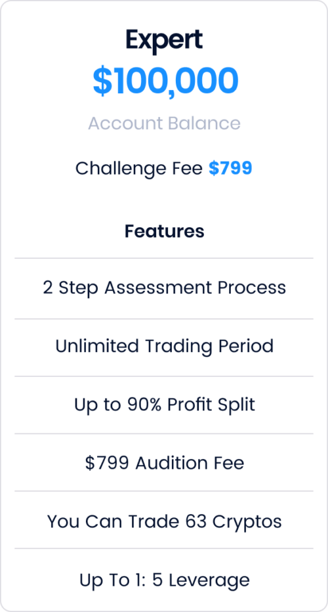Click the Account Balance label
This screenshot has width=328, height=612.
tap(164, 123)
